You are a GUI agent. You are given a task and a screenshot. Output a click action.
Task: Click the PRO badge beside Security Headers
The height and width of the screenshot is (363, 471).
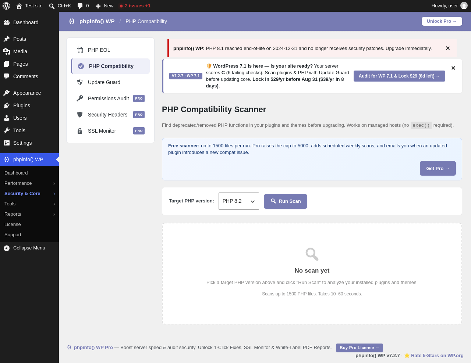(139, 115)
